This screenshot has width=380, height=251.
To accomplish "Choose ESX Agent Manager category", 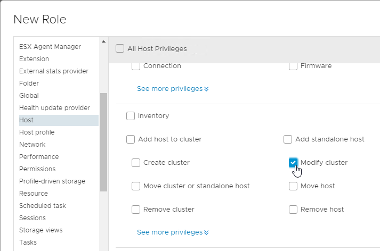I will pos(50,47).
